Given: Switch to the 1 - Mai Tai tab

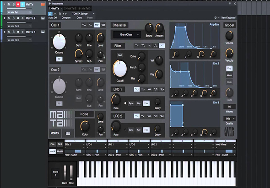Looking at the screenshot, I should pos(55,8).
